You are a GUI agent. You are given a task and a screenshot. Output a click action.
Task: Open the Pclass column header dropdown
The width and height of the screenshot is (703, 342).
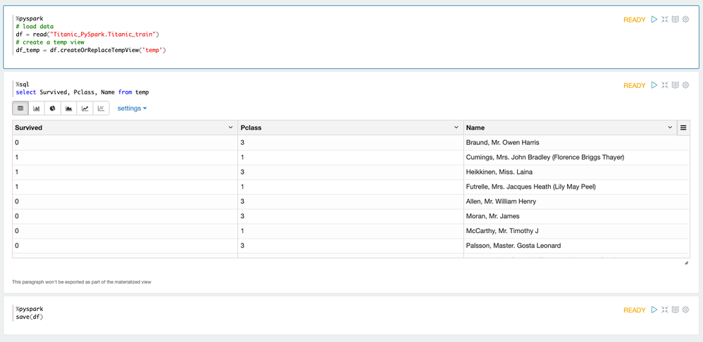pyautogui.click(x=456, y=128)
